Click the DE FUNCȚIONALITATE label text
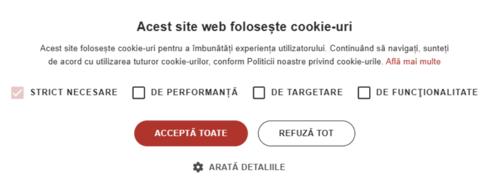Image resolution: width=482 pixels, height=193 pixels. click(x=427, y=92)
